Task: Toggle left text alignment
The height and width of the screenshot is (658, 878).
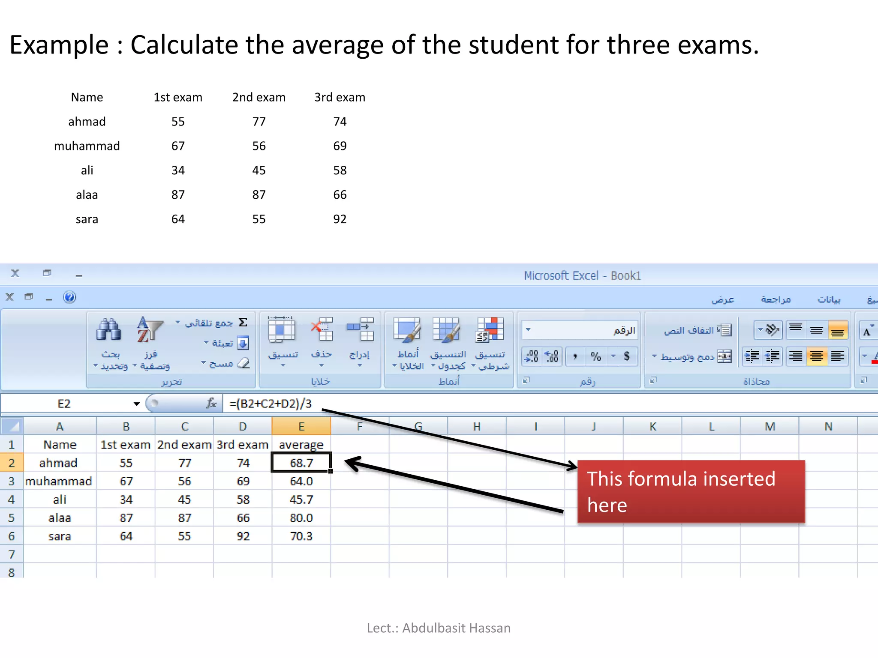Action: (838, 356)
